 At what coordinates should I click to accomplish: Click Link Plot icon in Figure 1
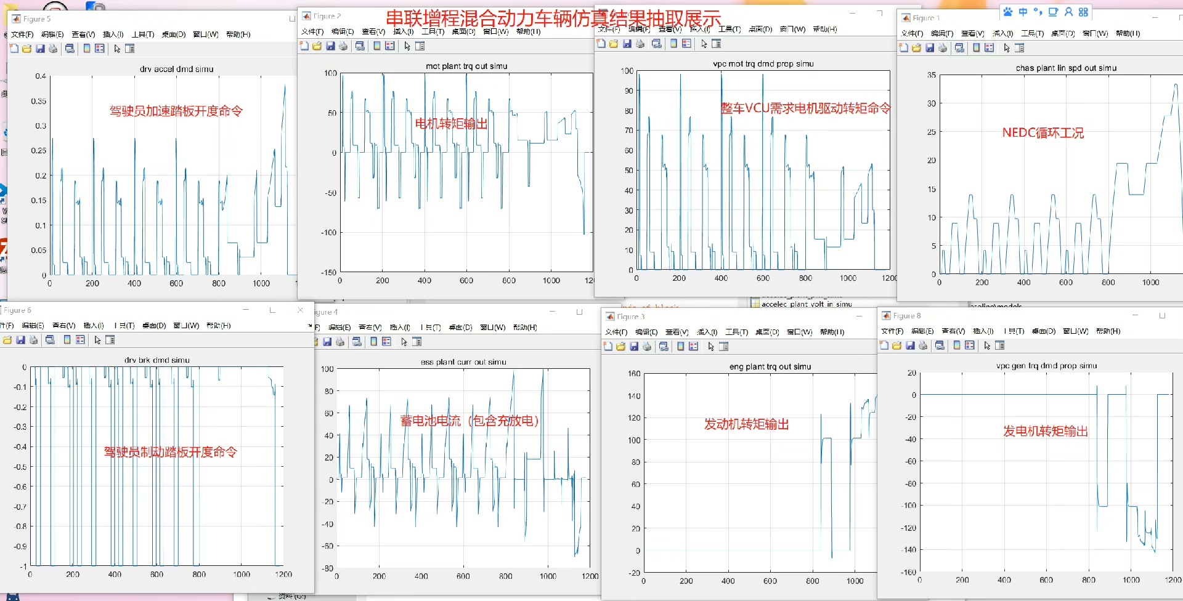pyautogui.click(x=959, y=48)
